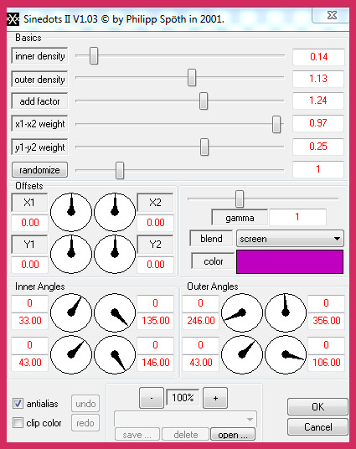This screenshot has height=449, width=356.
Task: Click the inner angle dial showing 135.00
Action: pos(115,312)
